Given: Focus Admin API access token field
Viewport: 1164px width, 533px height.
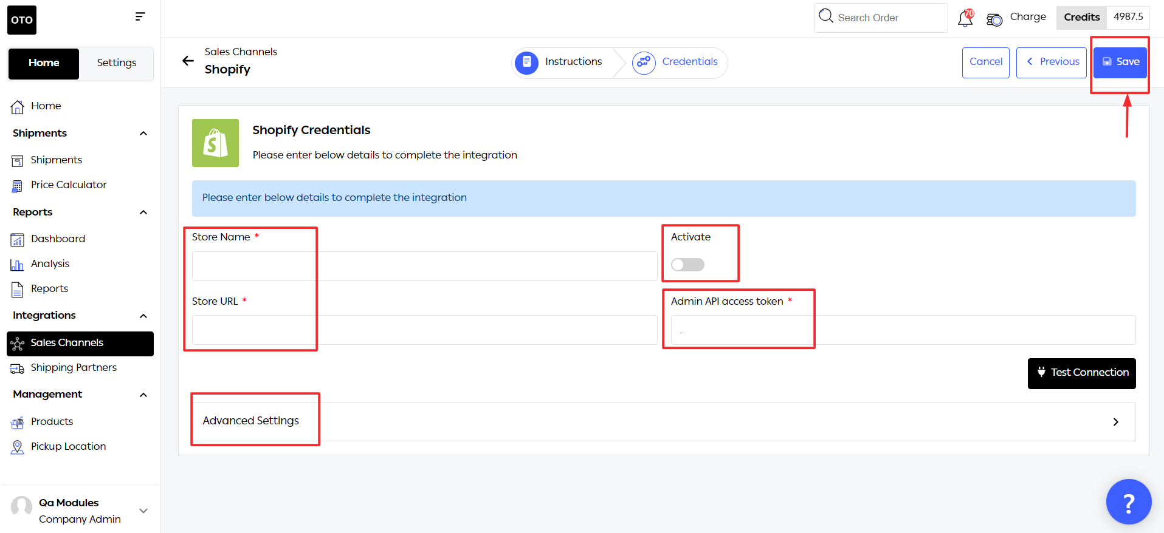Looking at the screenshot, I should (903, 330).
